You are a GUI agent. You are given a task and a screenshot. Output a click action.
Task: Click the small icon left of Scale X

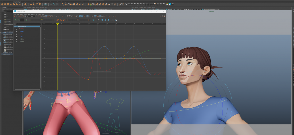click(17, 33)
